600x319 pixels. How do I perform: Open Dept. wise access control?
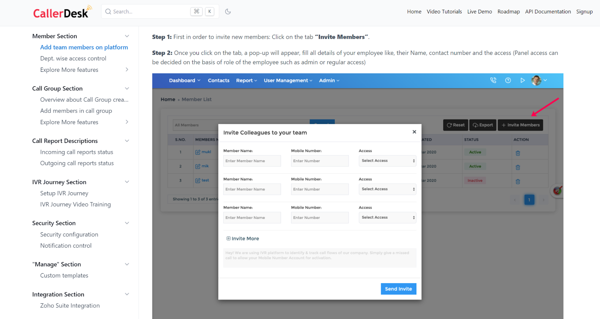coord(73,58)
